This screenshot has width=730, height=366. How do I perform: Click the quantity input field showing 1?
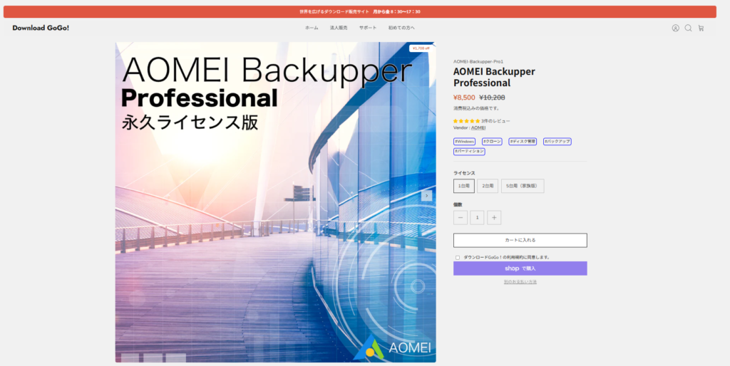[477, 218]
